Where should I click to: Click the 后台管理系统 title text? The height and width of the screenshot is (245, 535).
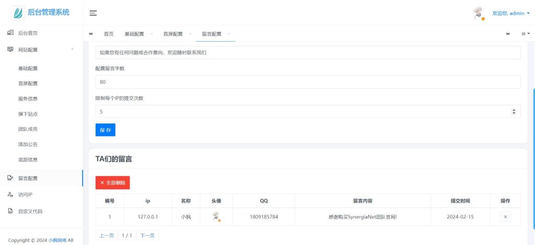(49, 13)
